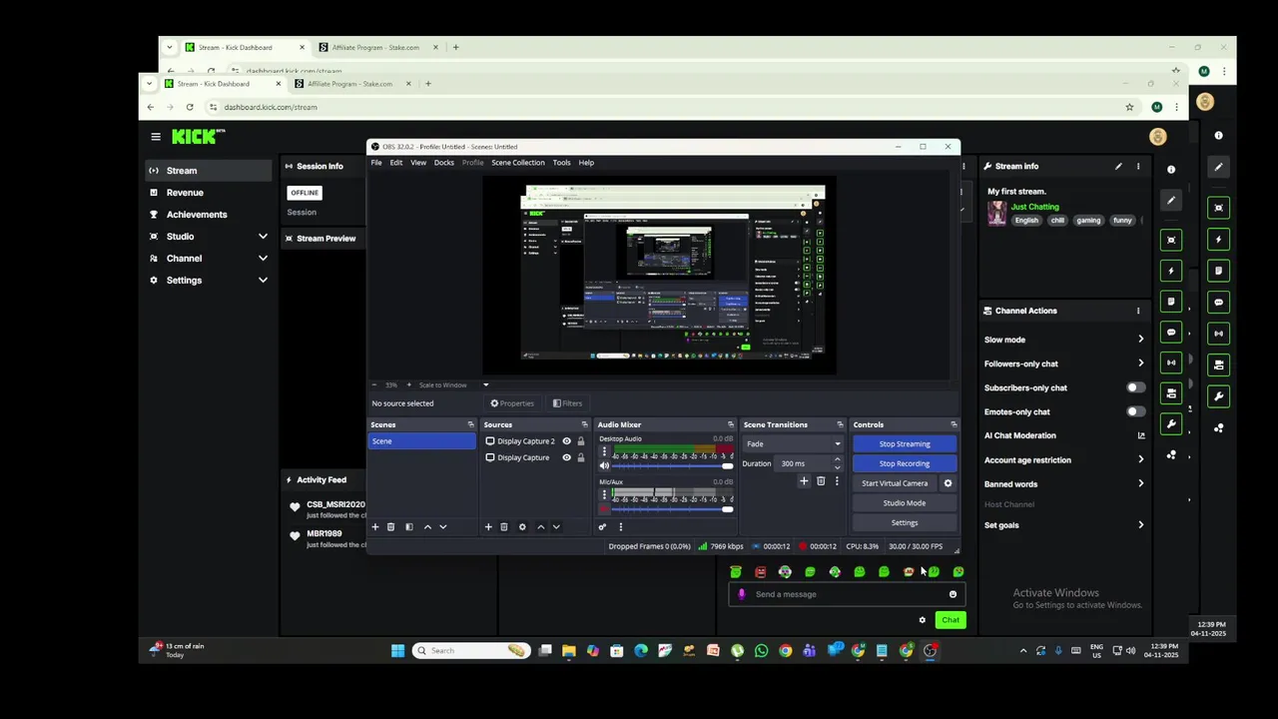1278x719 pixels.
Task: Expand Followers-only chat options
Action: coord(1141,363)
